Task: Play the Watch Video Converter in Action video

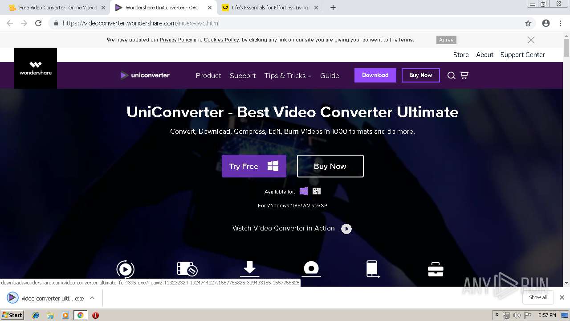Action: (346, 229)
